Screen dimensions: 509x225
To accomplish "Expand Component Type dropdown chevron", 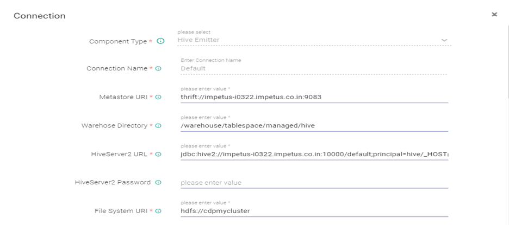I will [x=444, y=40].
